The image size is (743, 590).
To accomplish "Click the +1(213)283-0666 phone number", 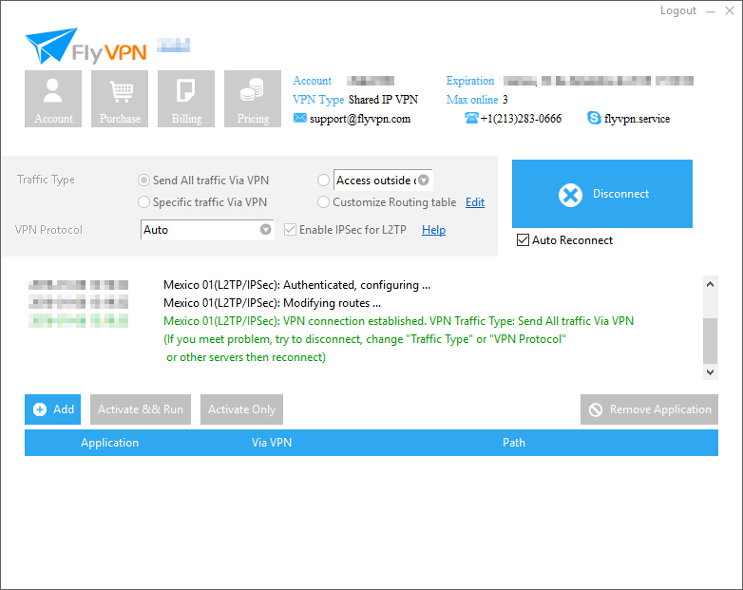I will (521, 119).
